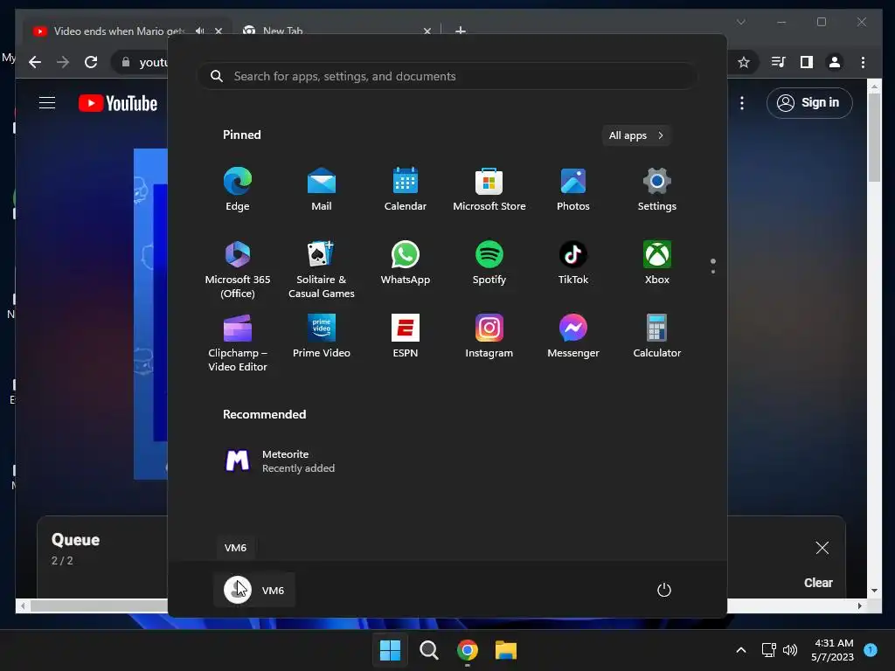Open the VM6 user account menu
Image resolution: width=895 pixels, height=671 pixels.
pyautogui.click(x=254, y=590)
